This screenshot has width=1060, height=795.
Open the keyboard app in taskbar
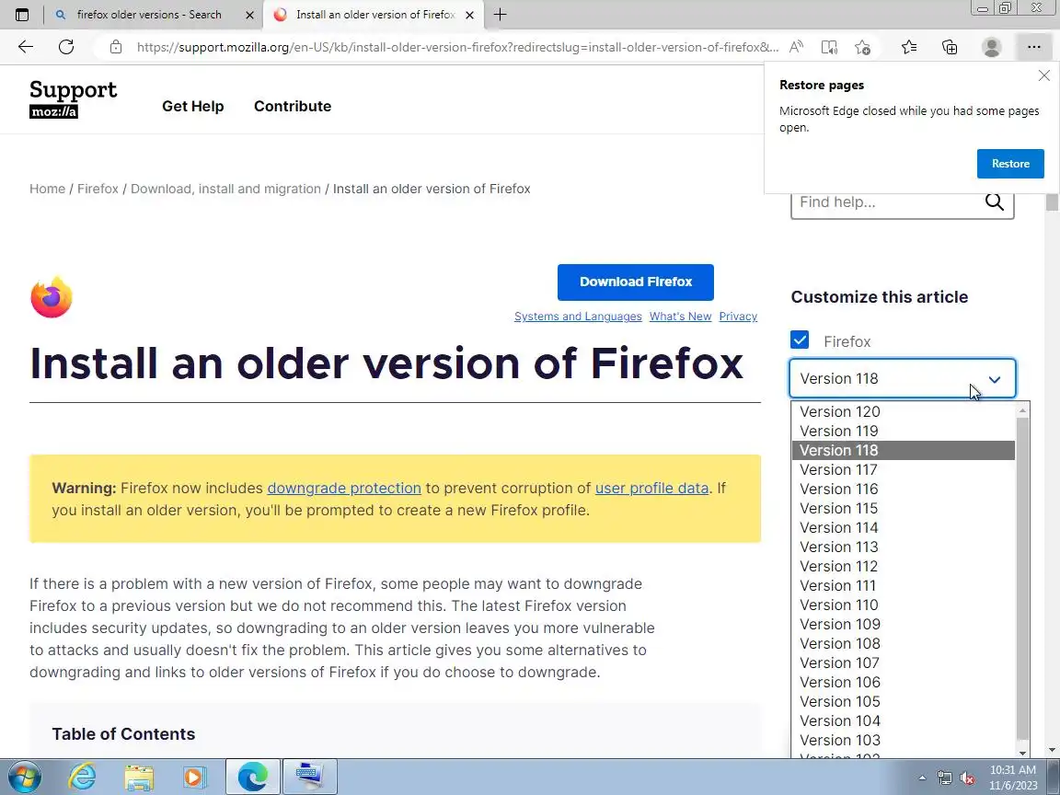pyautogui.click(x=309, y=777)
